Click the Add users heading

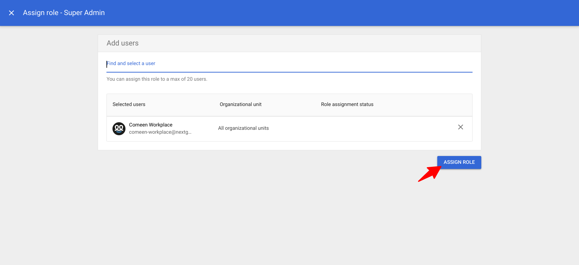(x=122, y=43)
